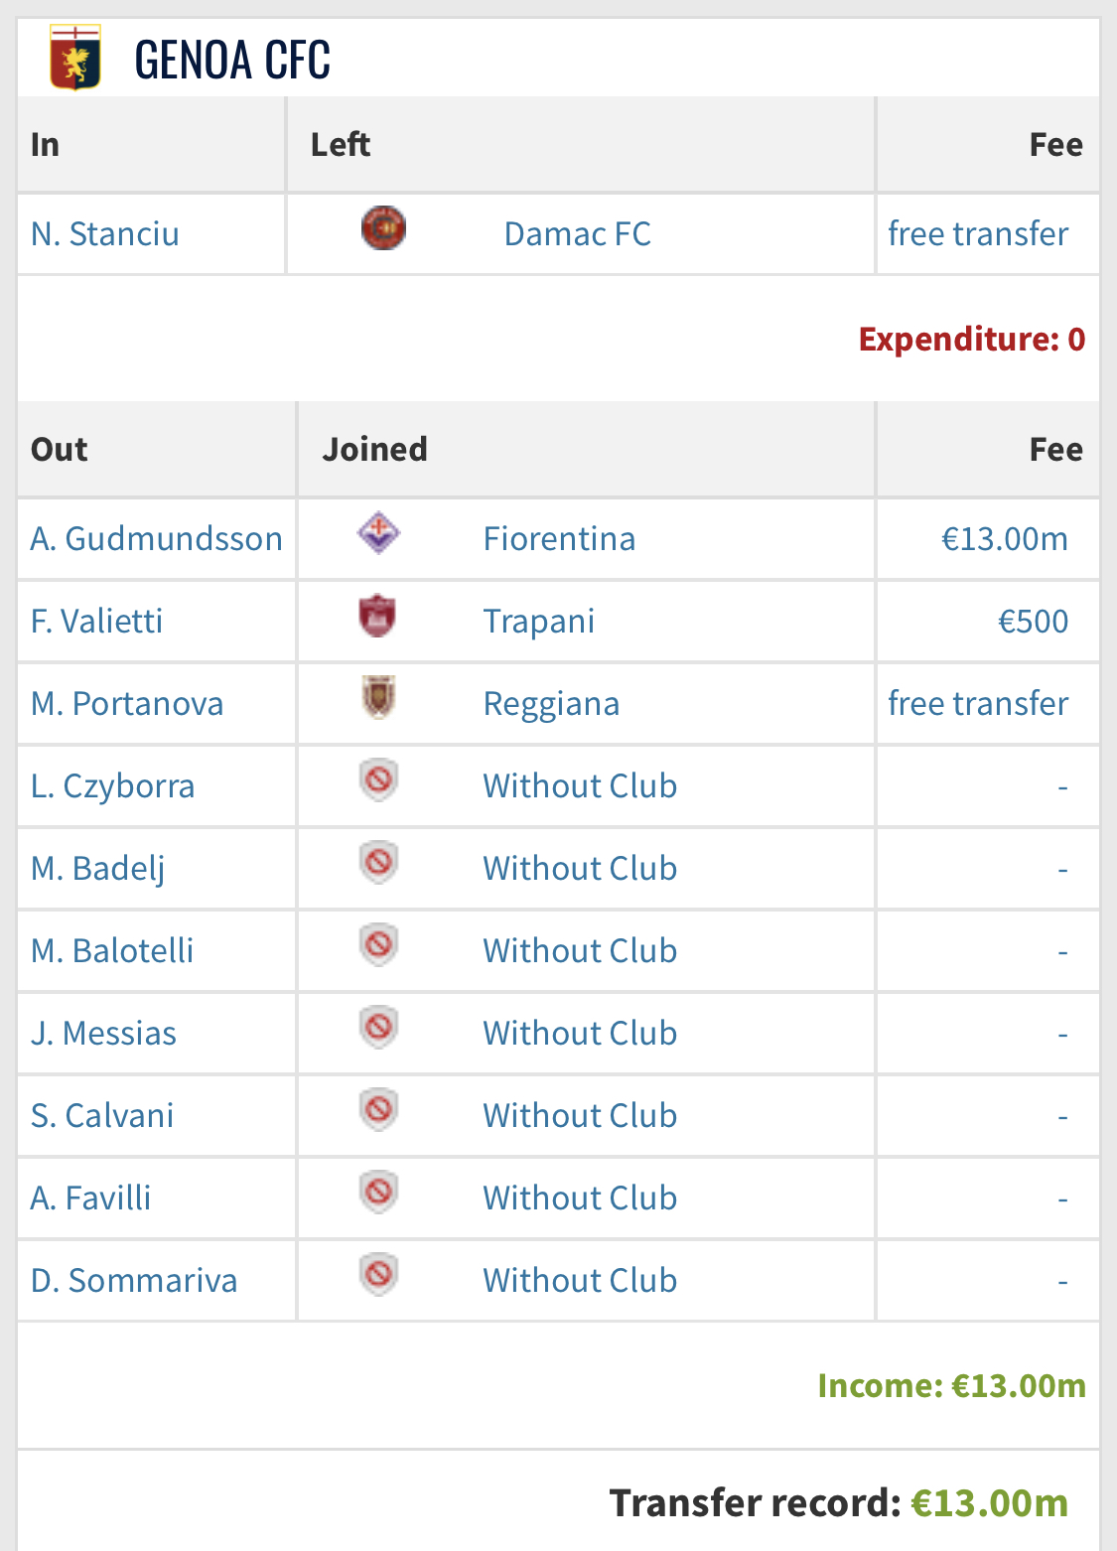The width and height of the screenshot is (1117, 1551).
Task: Click the Trapani club crest icon
Action: click(x=377, y=616)
